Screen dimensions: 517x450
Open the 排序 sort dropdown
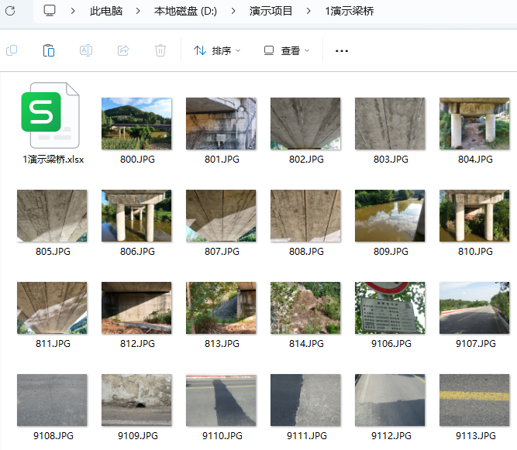pyautogui.click(x=217, y=51)
